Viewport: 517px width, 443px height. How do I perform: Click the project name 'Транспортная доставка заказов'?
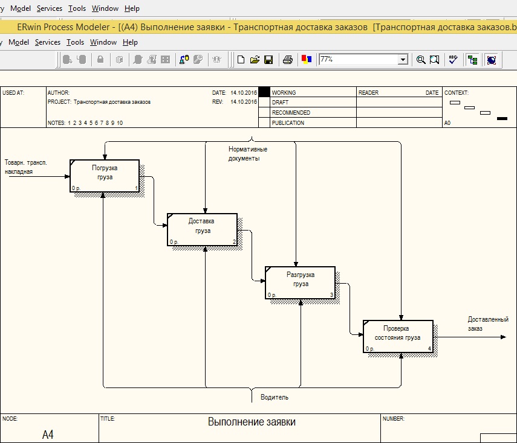click(112, 102)
